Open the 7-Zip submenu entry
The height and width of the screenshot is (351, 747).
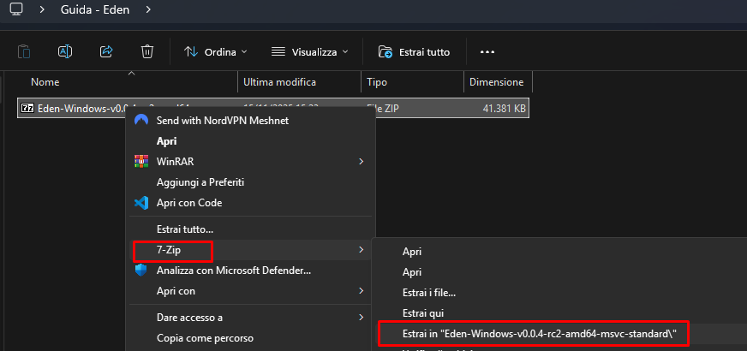click(251, 250)
